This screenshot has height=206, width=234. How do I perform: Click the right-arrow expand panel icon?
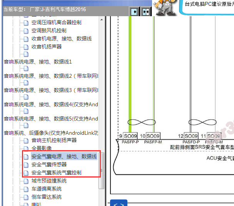coord(134,12)
